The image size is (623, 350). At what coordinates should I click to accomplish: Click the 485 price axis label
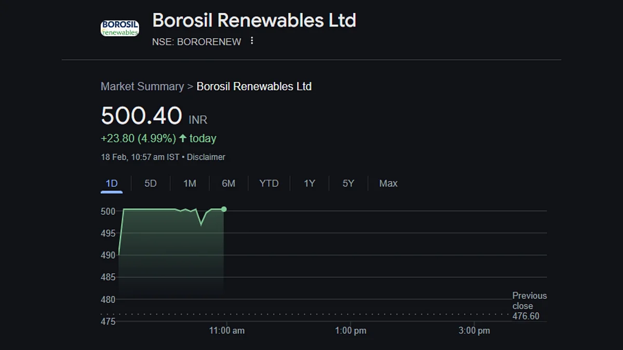point(108,277)
